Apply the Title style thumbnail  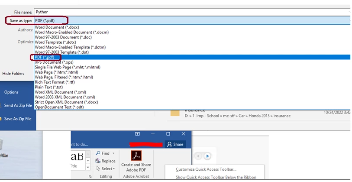(x=77, y=160)
